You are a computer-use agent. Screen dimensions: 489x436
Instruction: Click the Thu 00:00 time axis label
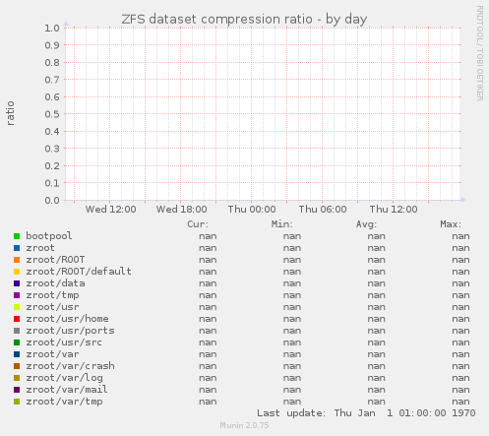252,210
